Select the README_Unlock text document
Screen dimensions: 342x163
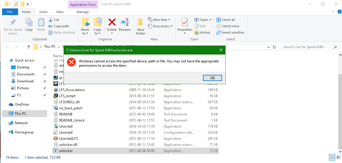pyautogui.click(x=135, y=120)
